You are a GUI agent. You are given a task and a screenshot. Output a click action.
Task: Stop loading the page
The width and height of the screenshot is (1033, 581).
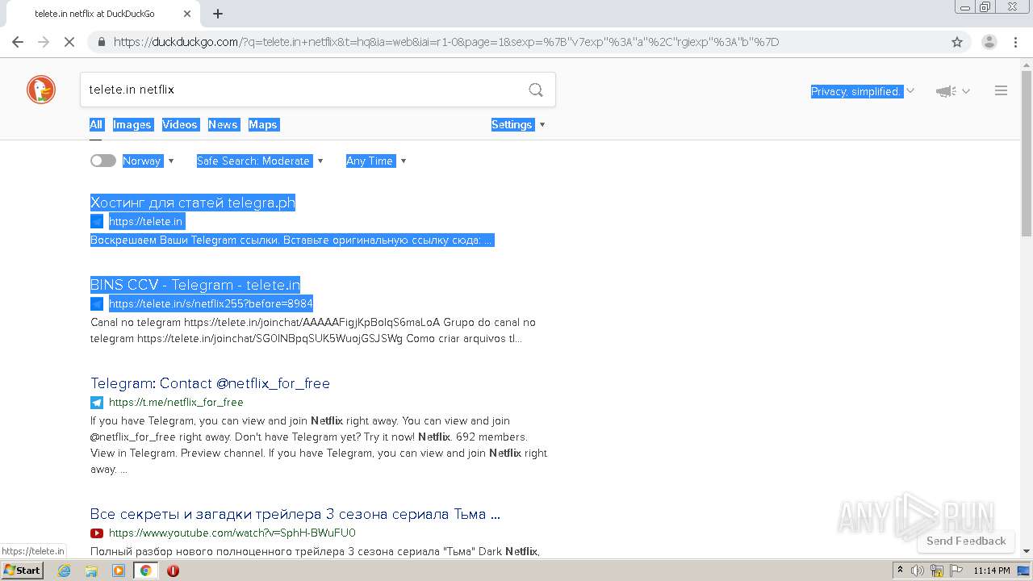pos(69,42)
